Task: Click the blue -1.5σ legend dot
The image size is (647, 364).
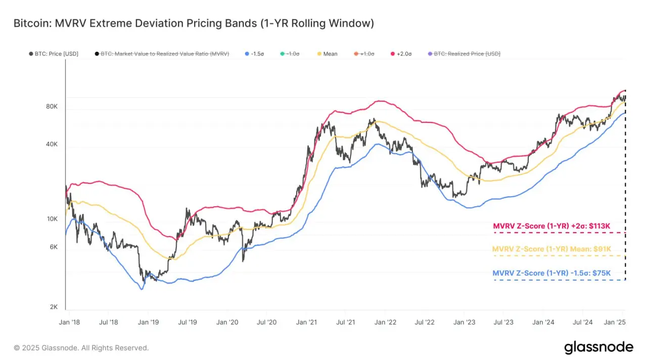Action: click(246, 54)
